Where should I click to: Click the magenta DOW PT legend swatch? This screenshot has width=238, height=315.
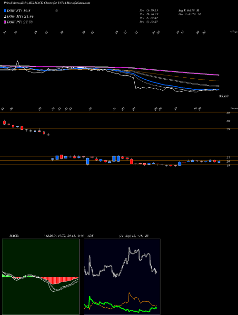[5, 22]
